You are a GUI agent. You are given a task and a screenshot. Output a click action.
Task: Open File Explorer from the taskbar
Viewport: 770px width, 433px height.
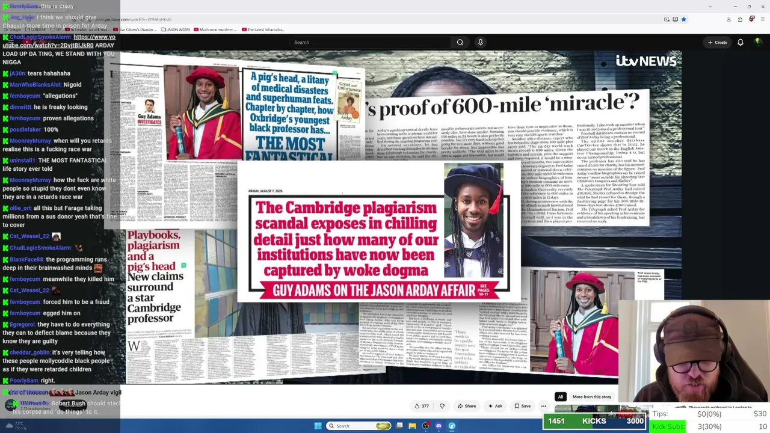(412, 426)
